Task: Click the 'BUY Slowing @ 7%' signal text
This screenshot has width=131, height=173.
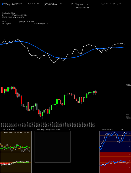Action: (x=41, y=24)
